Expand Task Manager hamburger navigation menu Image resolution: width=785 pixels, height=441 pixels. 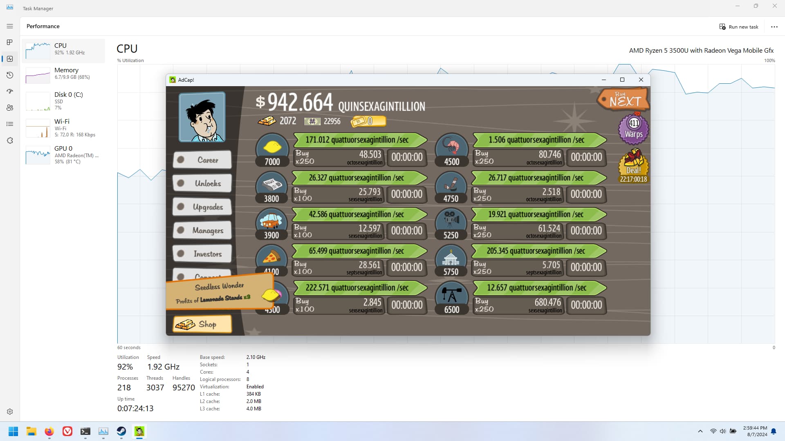click(x=10, y=26)
